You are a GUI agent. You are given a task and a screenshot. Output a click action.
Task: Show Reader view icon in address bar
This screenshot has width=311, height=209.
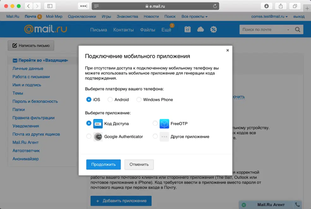96,6
